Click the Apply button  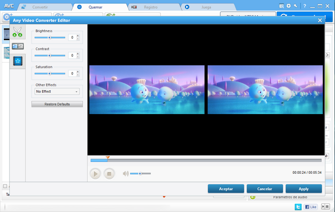pos(303,189)
